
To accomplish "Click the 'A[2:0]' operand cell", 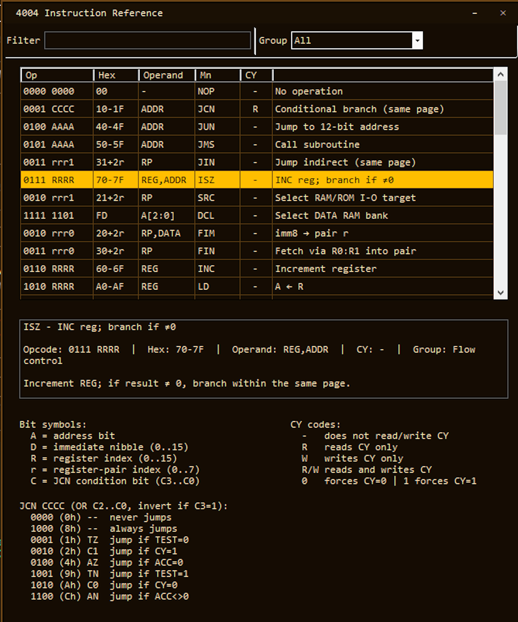I will tap(166, 215).
